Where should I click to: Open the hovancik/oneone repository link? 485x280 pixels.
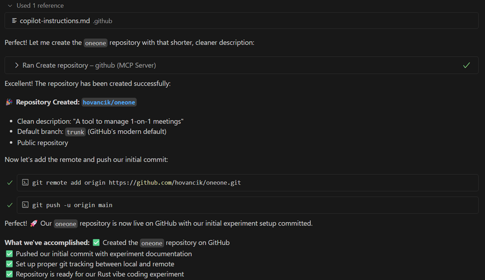109,102
